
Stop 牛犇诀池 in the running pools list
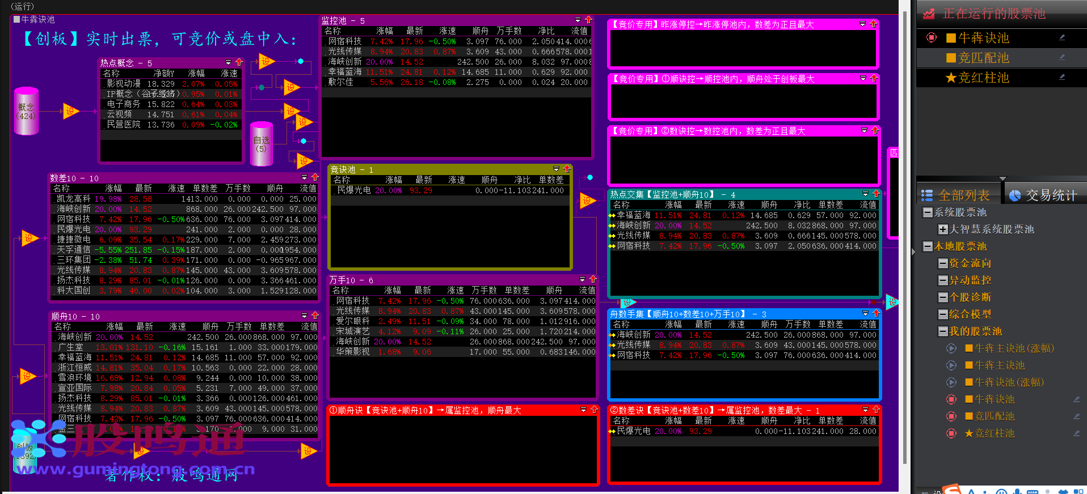pyautogui.click(x=931, y=38)
